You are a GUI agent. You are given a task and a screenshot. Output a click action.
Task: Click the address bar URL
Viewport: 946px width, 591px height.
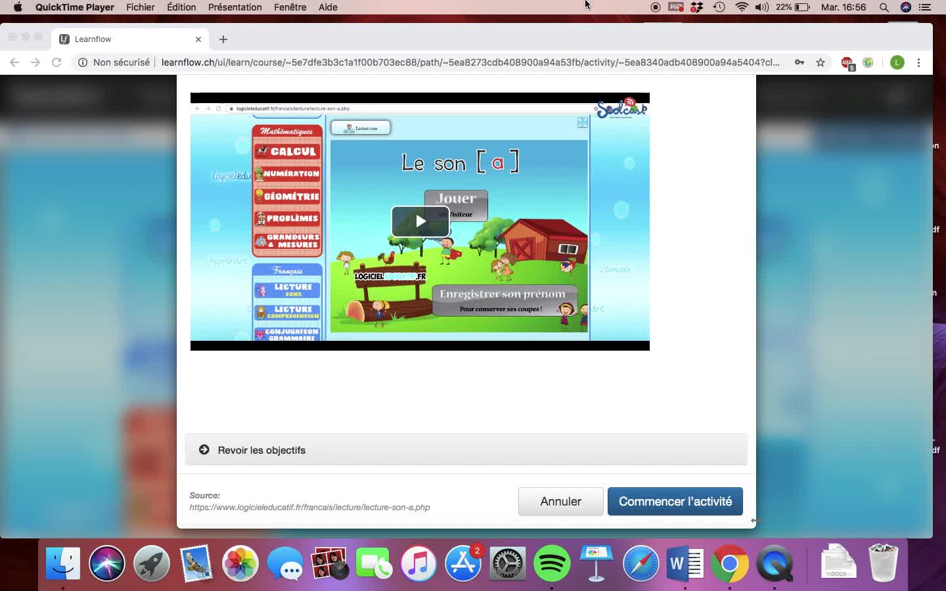click(x=470, y=62)
